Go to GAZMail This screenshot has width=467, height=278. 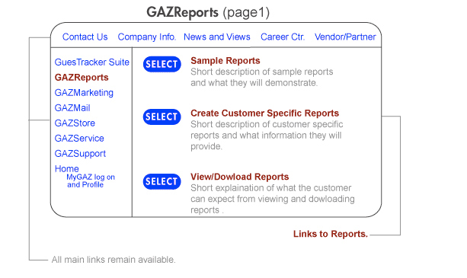[x=72, y=107]
